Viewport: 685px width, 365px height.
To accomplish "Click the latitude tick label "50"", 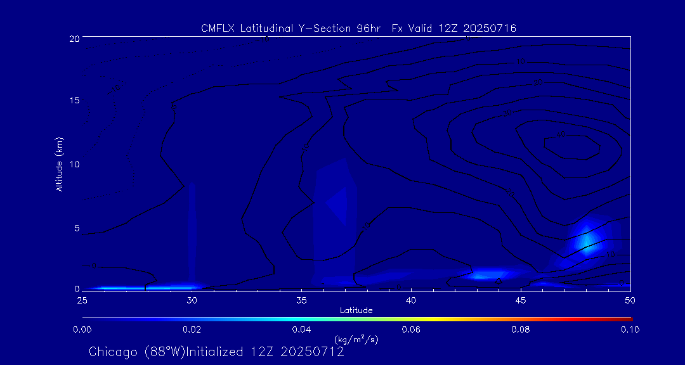I will tap(630, 300).
